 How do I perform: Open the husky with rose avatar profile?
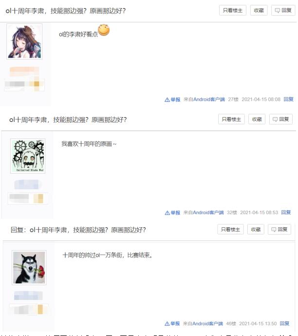pos(29,267)
